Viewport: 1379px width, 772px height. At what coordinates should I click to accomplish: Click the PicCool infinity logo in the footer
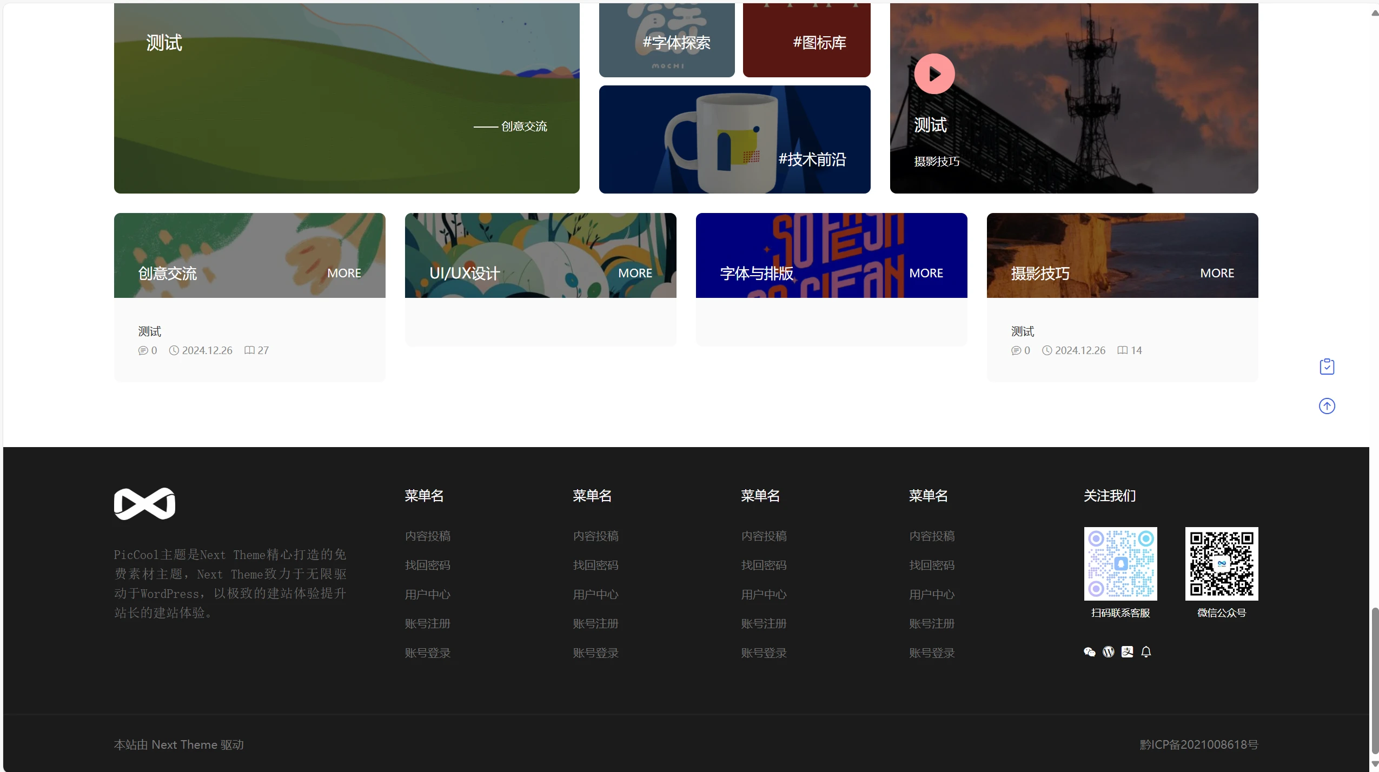(144, 503)
